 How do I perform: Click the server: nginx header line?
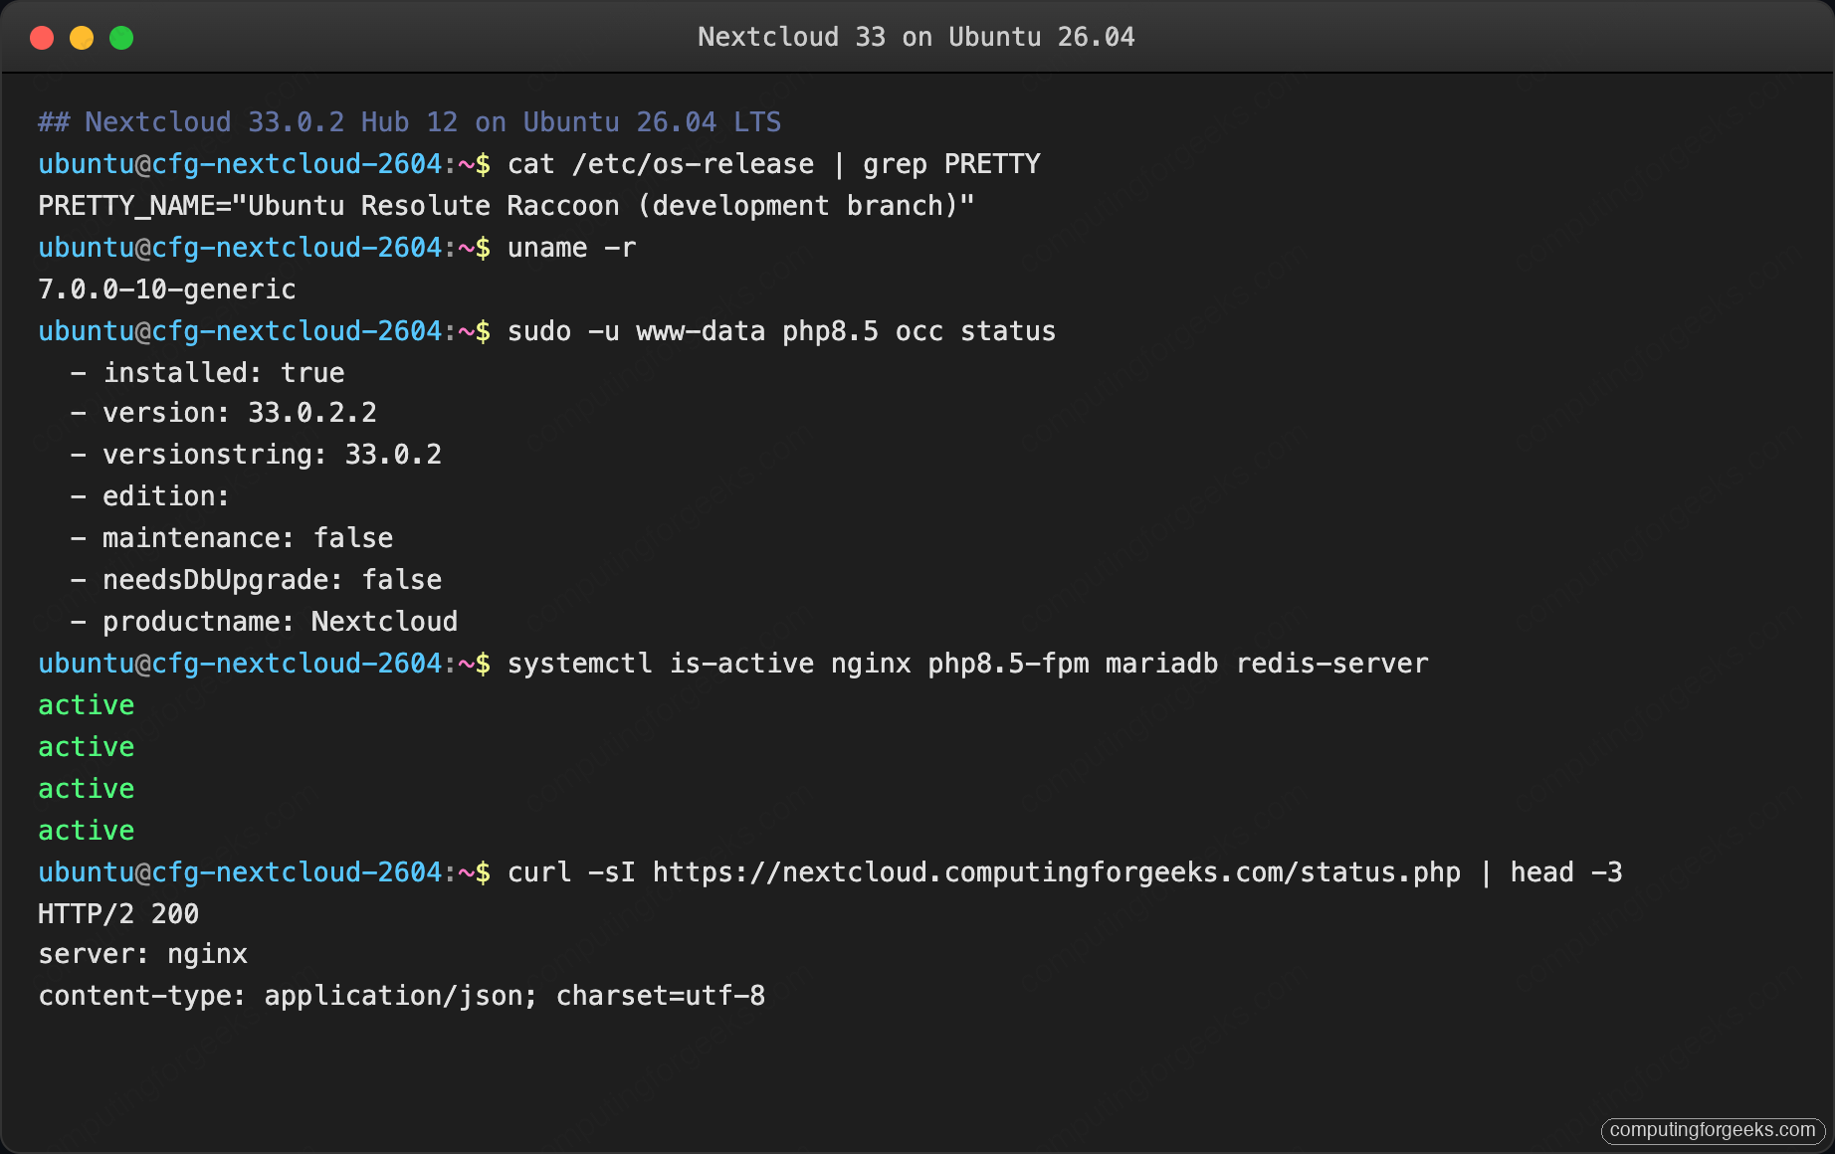coord(142,954)
